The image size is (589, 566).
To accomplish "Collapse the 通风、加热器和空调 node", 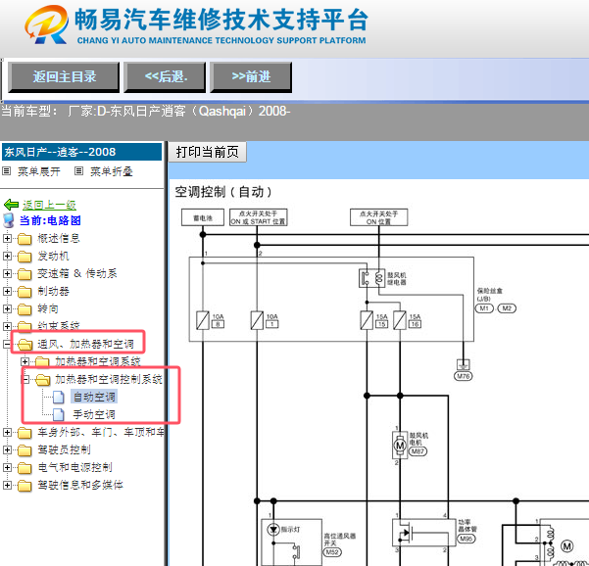I will (x=7, y=344).
